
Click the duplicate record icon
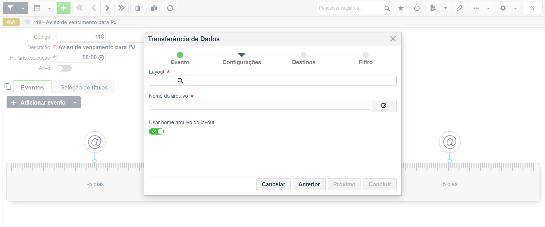tap(154, 8)
